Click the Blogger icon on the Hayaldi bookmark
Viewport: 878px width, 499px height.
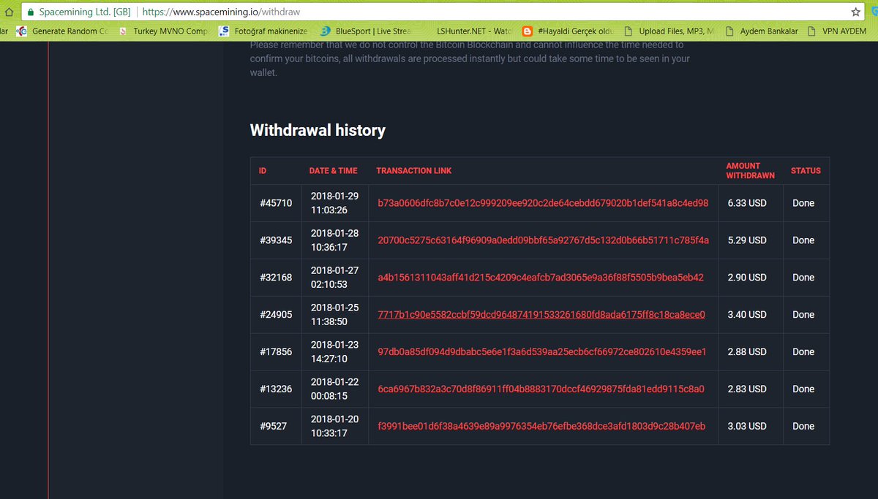528,31
